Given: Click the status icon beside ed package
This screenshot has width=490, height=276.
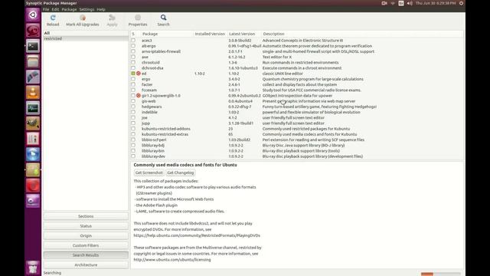Looking at the screenshot, I should (x=139, y=74).
